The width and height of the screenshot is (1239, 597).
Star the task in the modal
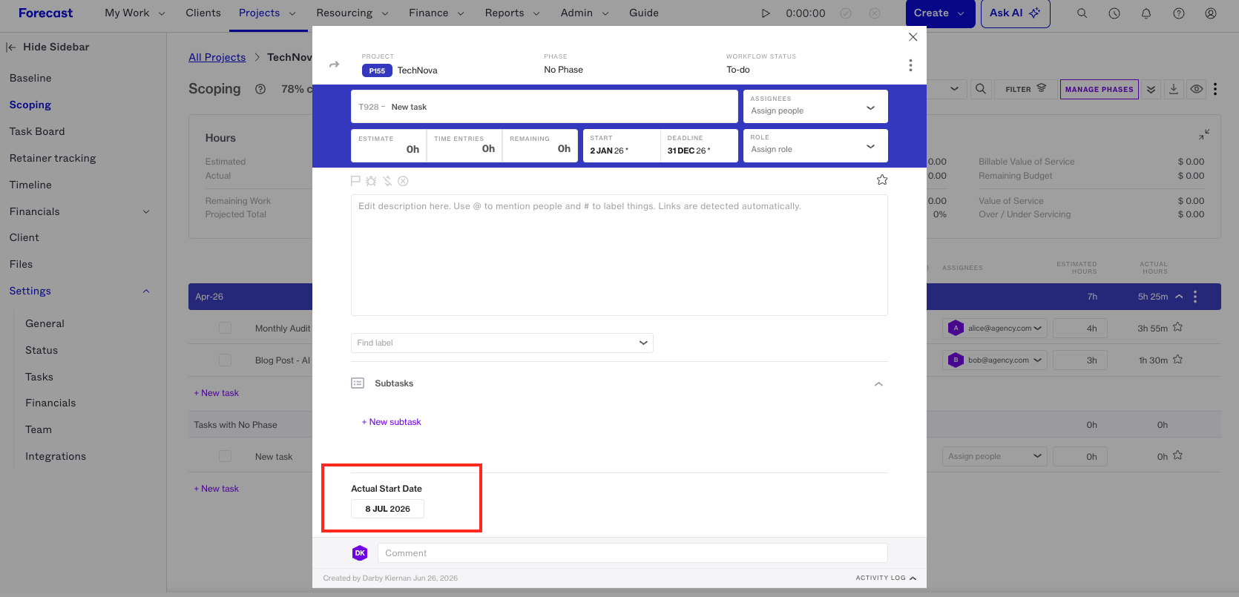(882, 179)
